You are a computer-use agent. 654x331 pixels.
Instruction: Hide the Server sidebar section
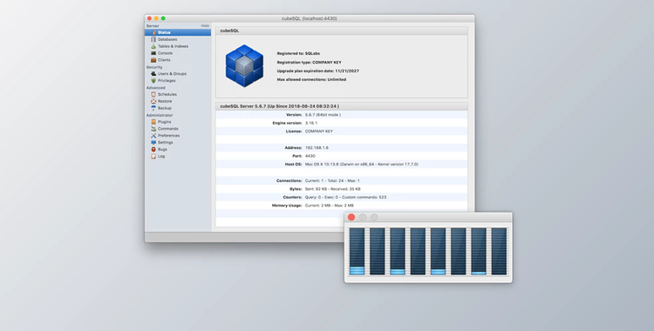pos(205,26)
